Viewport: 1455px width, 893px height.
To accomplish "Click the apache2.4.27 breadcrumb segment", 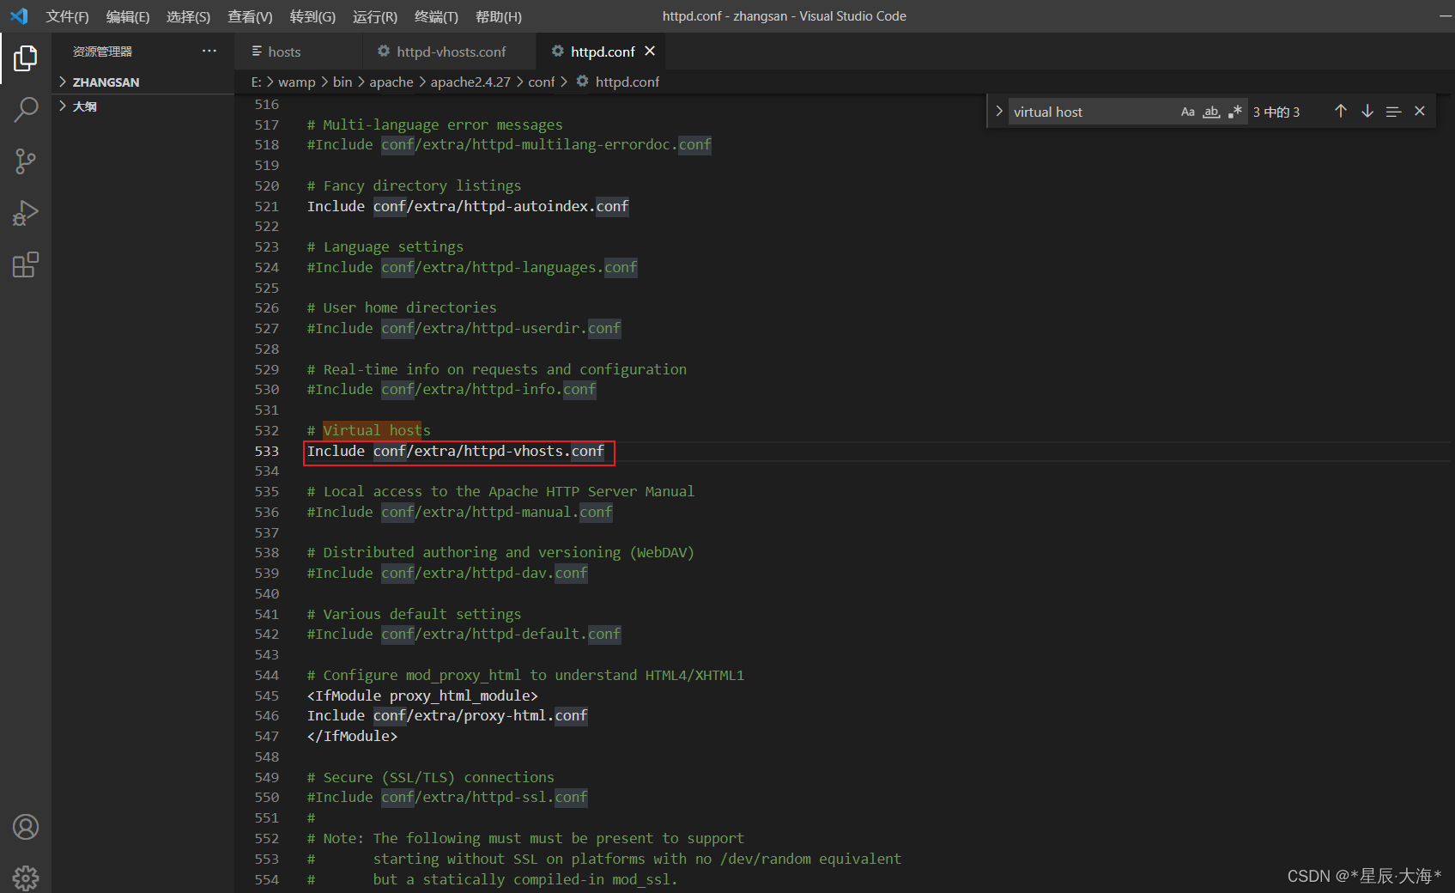I will click(x=470, y=82).
